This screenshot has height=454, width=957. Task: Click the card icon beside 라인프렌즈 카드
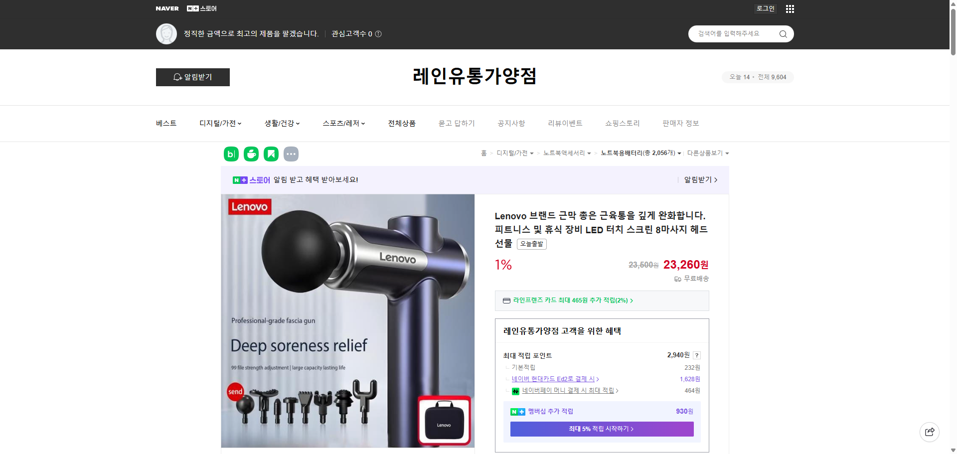pos(506,301)
